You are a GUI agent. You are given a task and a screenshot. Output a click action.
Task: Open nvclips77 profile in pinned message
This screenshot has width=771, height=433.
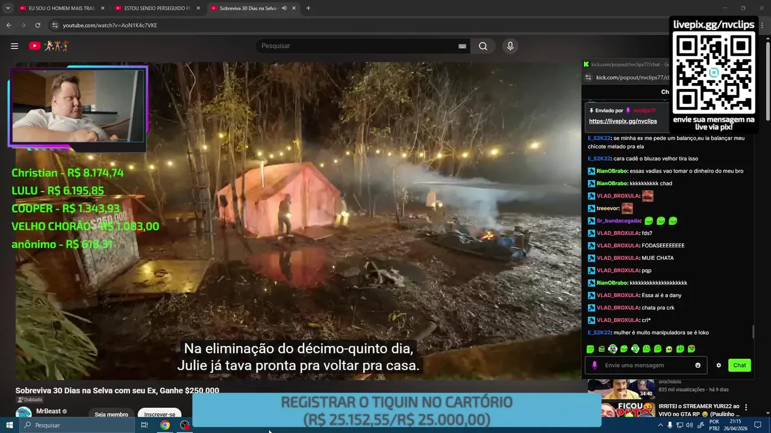click(644, 111)
